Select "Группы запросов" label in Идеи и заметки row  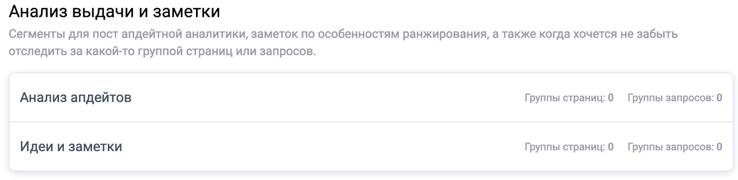tap(671, 147)
